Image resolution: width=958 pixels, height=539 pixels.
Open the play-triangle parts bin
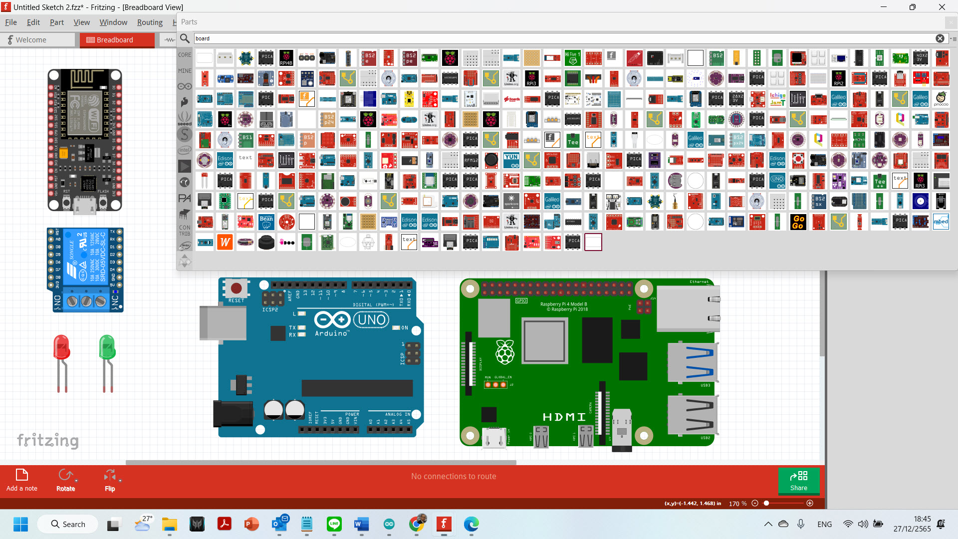(185, 166)
